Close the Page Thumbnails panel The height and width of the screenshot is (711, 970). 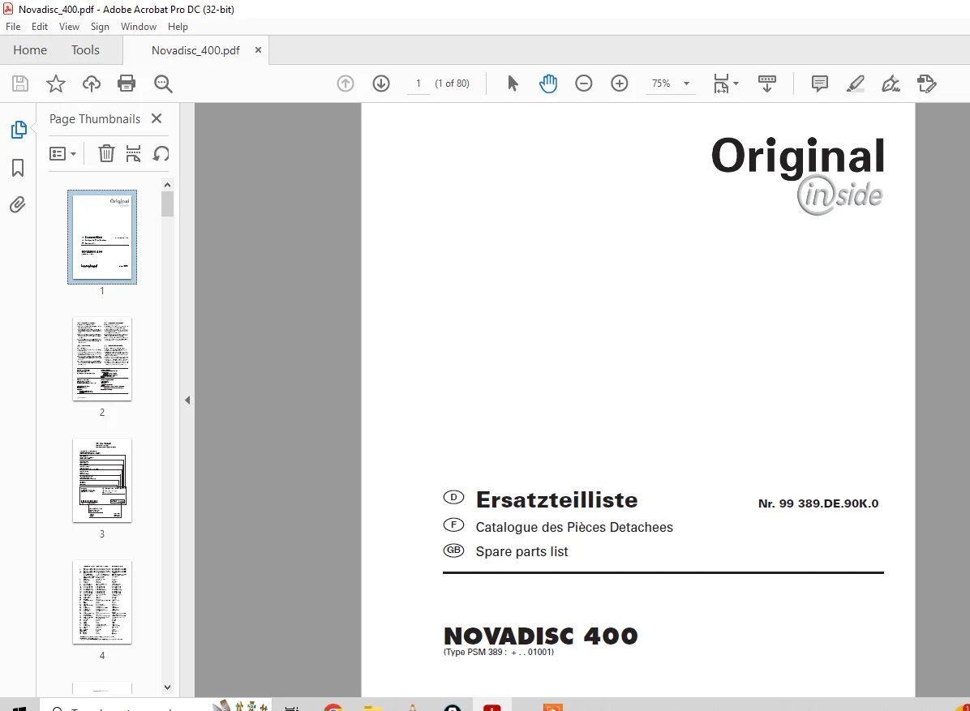click(x=157, y=118)
